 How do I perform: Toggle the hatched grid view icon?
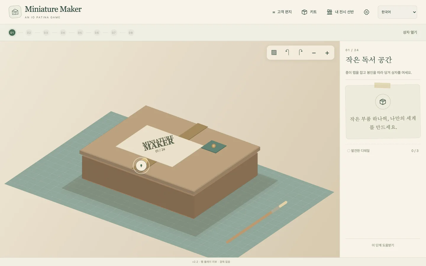(x=274, y=53)
